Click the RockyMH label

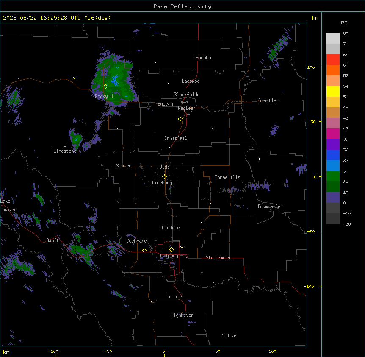click(x=104, y=96)
